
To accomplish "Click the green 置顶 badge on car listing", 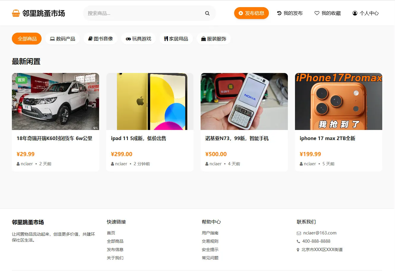I will 21,80.
